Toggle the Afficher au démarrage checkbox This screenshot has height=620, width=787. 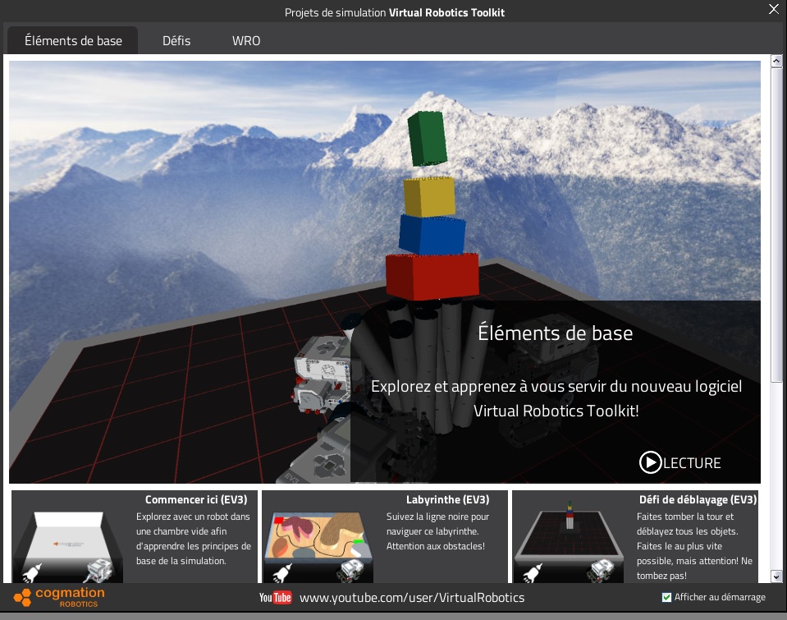(666, 597)
